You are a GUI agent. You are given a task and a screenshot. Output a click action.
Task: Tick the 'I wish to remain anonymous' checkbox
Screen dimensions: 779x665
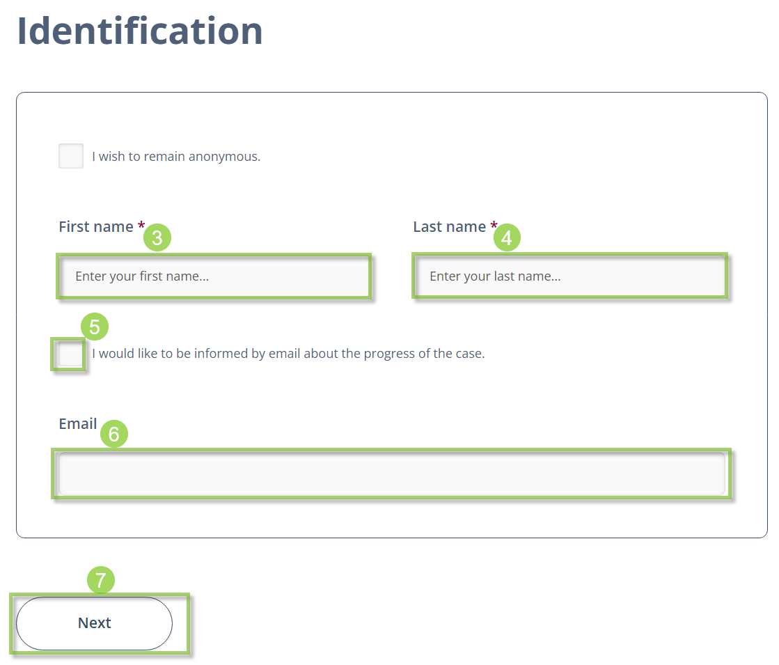pos(71,156)
